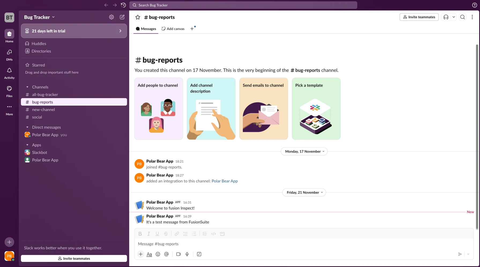Star the bug-reports channel

point(138,17)
